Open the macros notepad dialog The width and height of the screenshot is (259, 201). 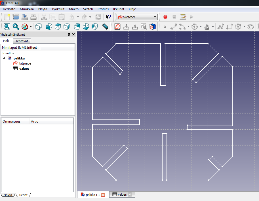coord(183,17)
